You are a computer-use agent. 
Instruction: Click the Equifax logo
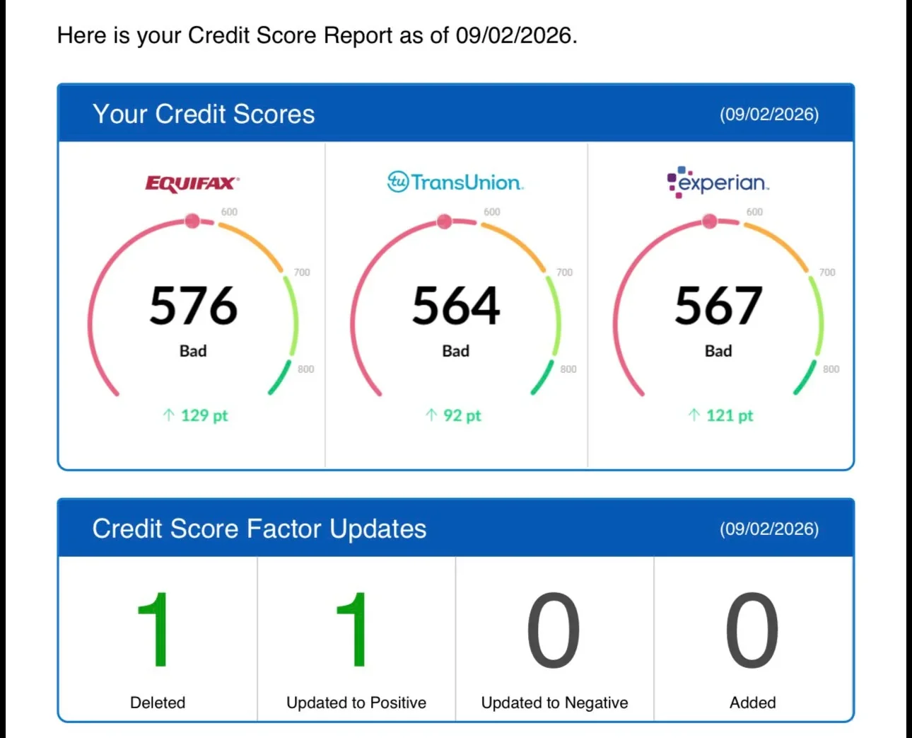click(192, 184)
